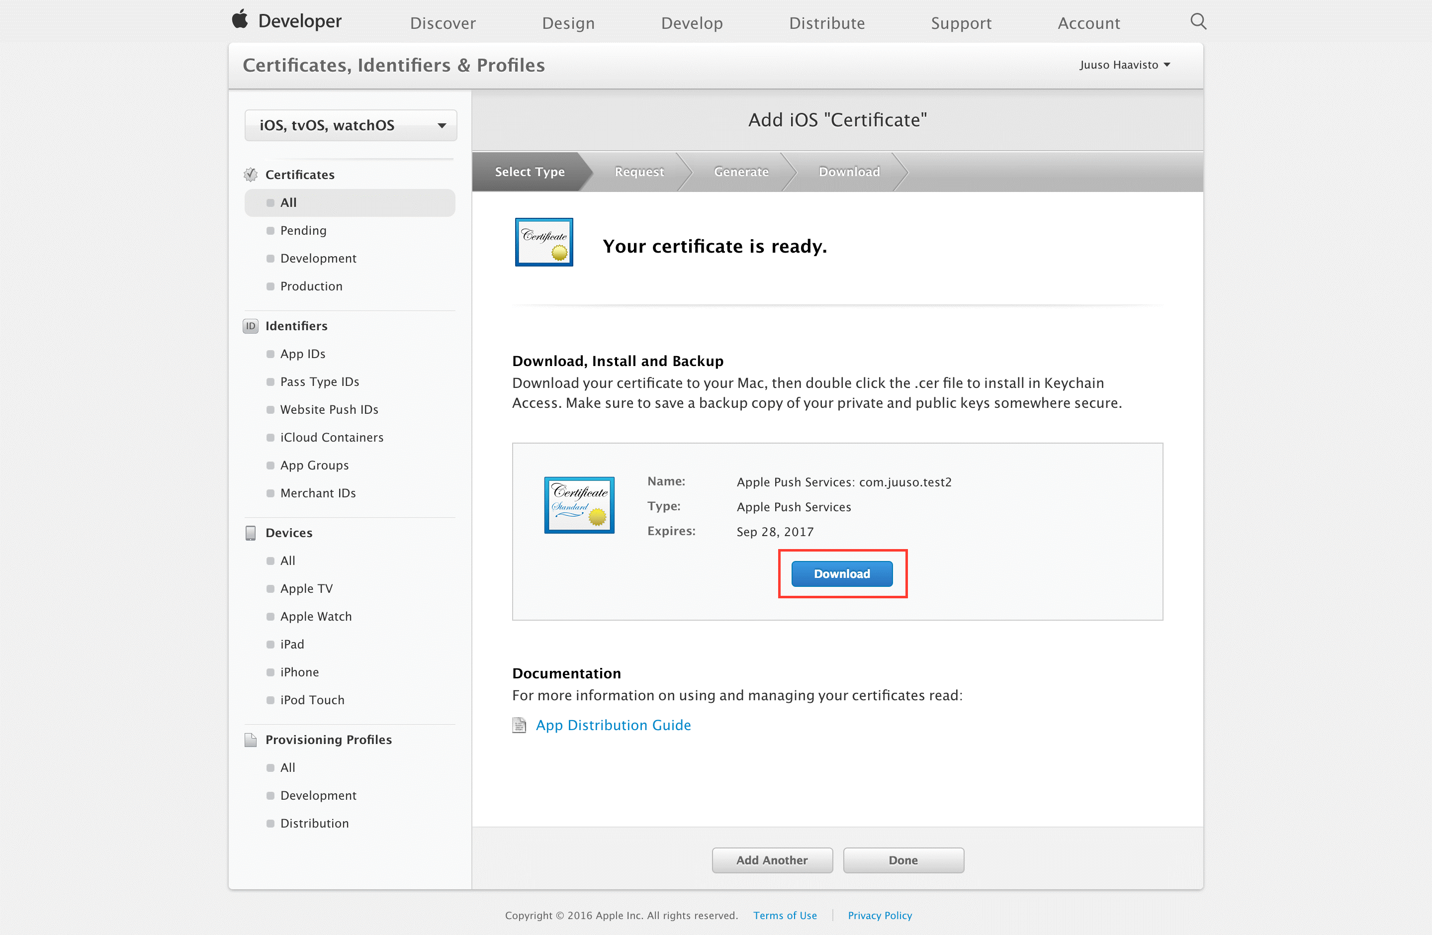
Task: Click the Identifiers ID badge icon
Action: (251, 326)
